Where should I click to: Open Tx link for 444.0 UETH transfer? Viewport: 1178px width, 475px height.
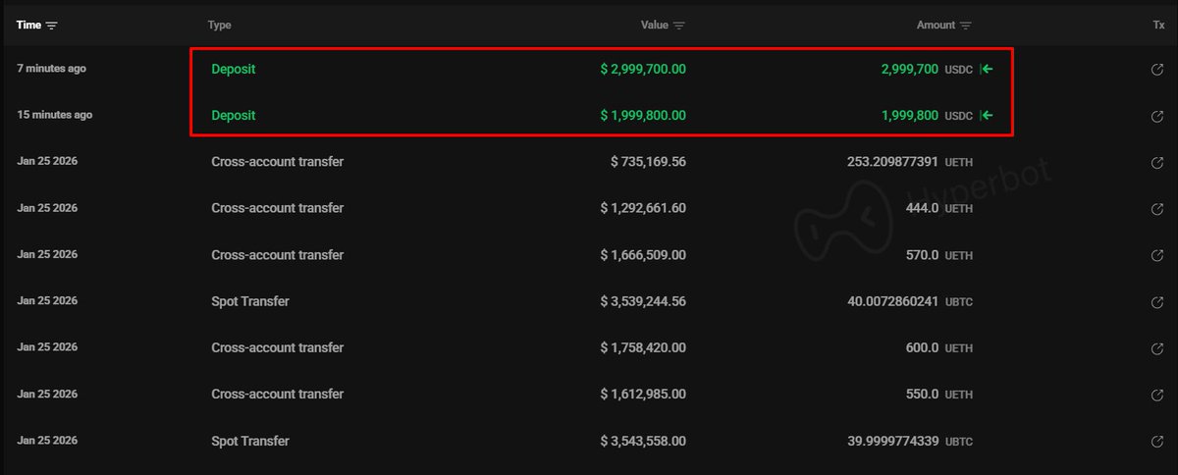click(x=1156, y=208)
